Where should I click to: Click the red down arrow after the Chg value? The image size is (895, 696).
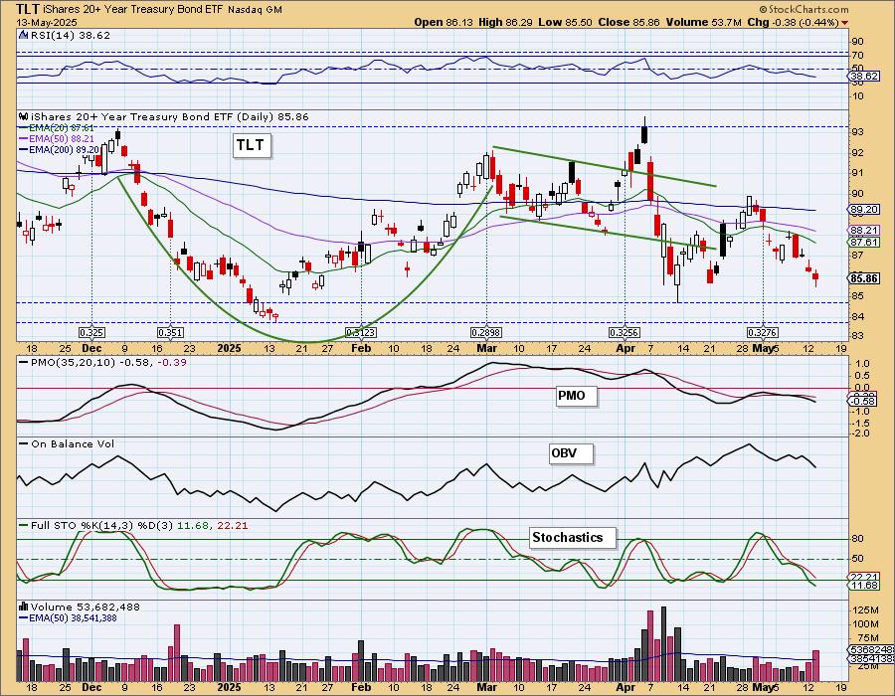point(844,23)
